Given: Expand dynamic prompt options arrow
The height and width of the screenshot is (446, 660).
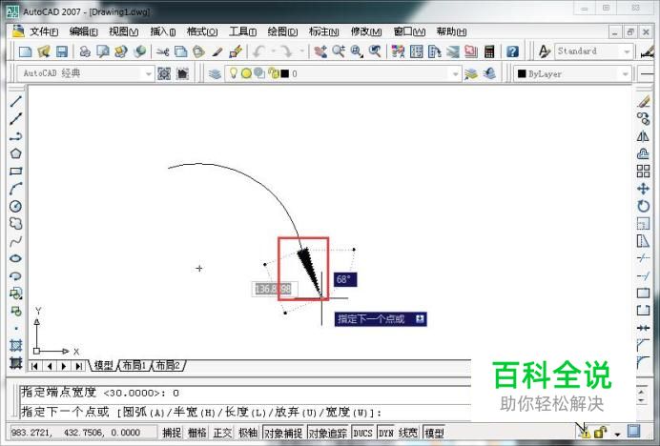Looking at the screenshot, I should coord(420,318).
